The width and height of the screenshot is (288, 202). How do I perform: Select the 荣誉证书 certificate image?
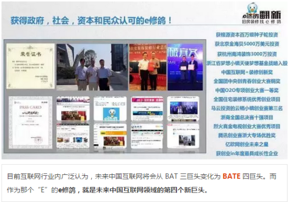(30, 66)
